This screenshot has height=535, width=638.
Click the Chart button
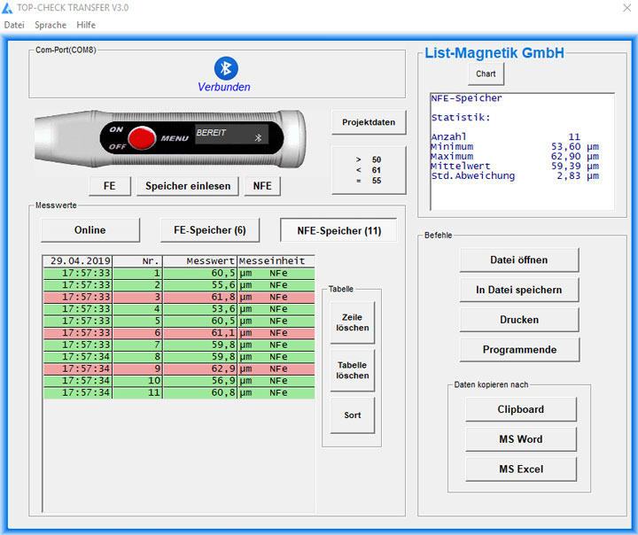[x=486, y=74]
